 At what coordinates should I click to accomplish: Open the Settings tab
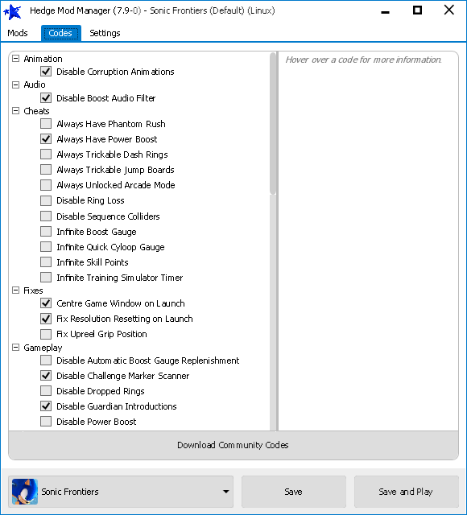pyautogui.click(x=105, y=33)
